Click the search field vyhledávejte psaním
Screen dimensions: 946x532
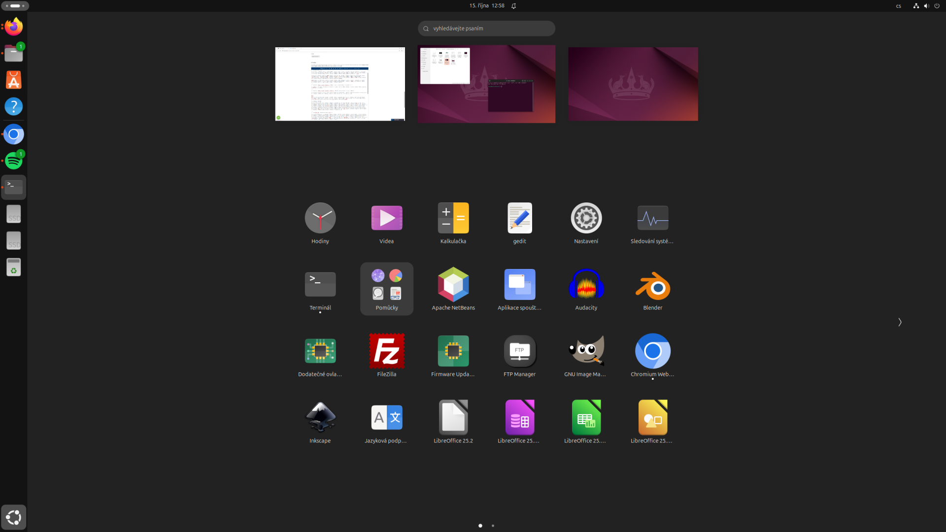(486, 28)
